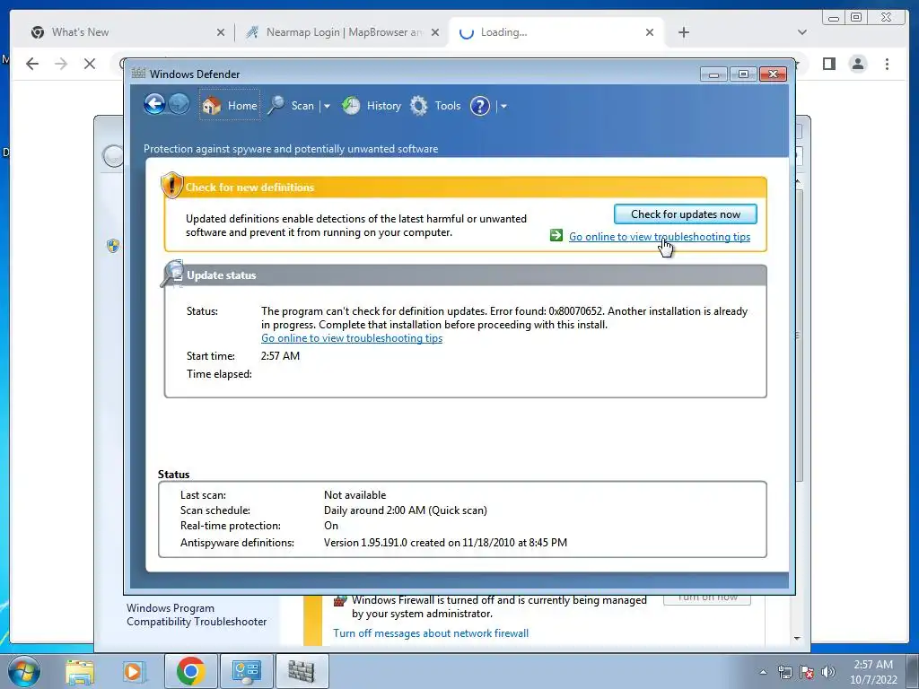The height and width of the screenshot is (689, 919).
Task: Click the Daily around 2:00 AM schedule
Action: coord(406,510)
